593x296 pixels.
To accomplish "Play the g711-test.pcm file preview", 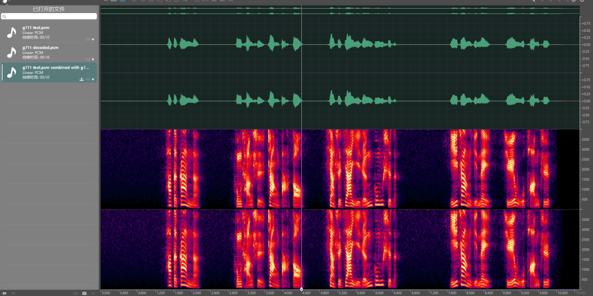I will click(93, 39).
